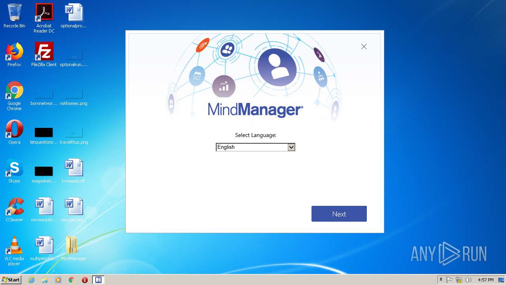Select the moveoutdo Word document icon
This screenshot has width=506, height=285.
coord(44,210)
